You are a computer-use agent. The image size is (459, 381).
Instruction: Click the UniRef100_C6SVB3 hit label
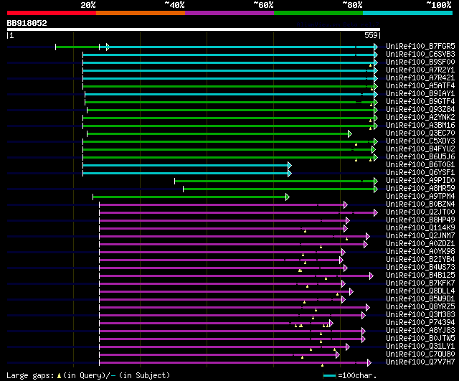pos(420,55)
